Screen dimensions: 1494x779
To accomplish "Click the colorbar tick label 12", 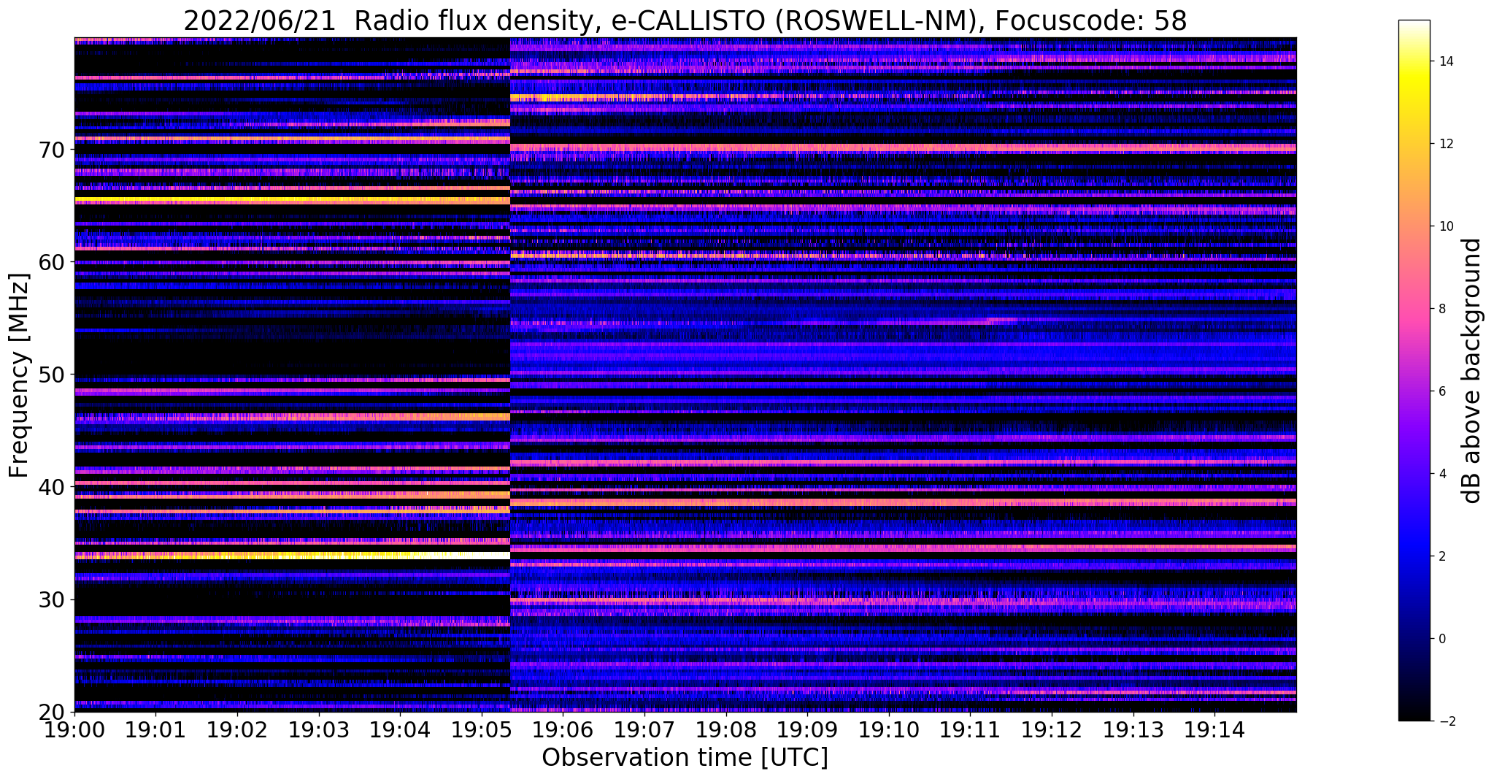I will [x=1446, y=144].
